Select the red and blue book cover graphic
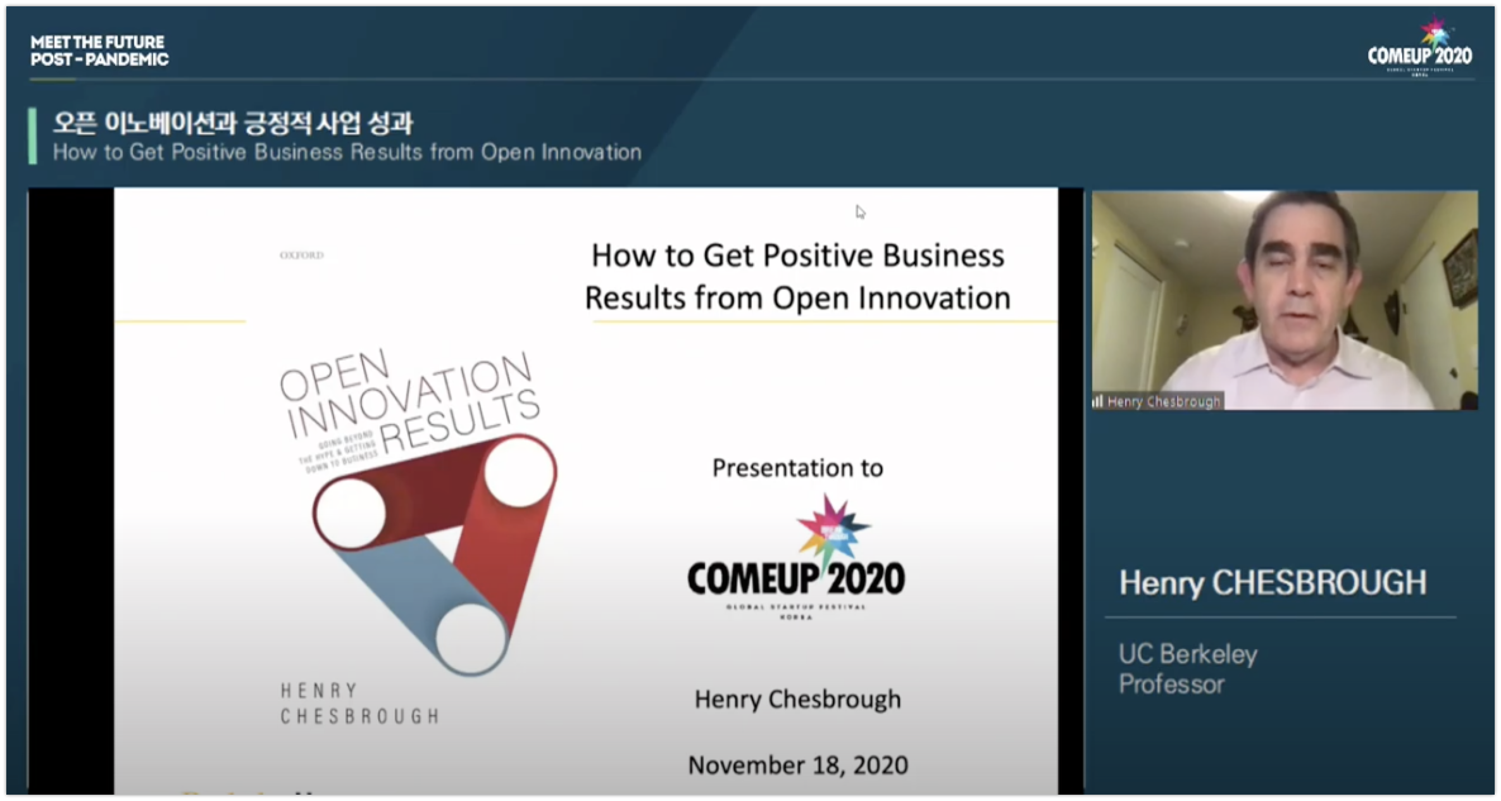Viewport: 1501px width, 801px height. pyautogui.click(x=435, y=555)
